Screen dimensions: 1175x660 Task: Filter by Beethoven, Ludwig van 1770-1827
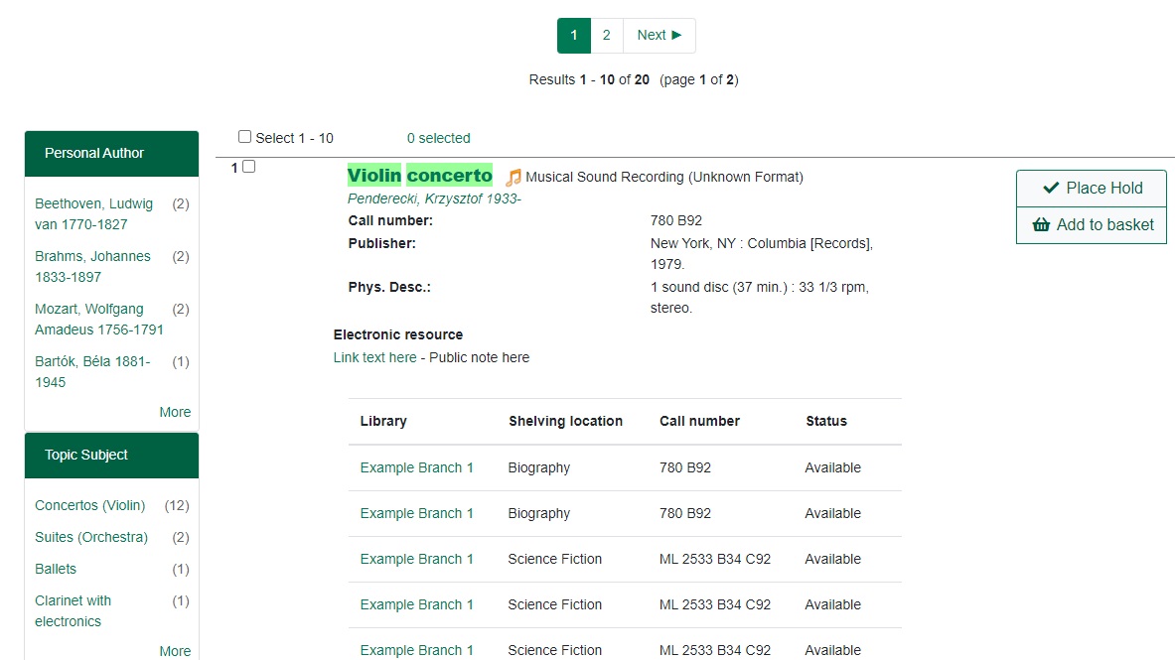pos(93,214)
